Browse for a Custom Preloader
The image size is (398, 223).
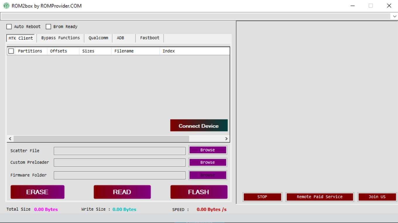208,162
